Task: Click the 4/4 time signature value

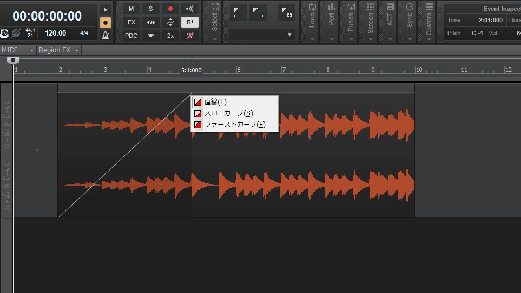Action: click(84, 33)
